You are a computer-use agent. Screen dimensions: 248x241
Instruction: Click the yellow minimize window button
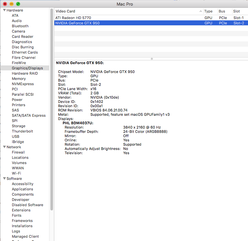[12, 4]
